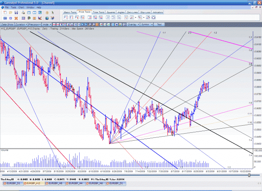Click the curved channel tool icon
Image resolution: width=262 pixels, height=191 pixels.
113,18
